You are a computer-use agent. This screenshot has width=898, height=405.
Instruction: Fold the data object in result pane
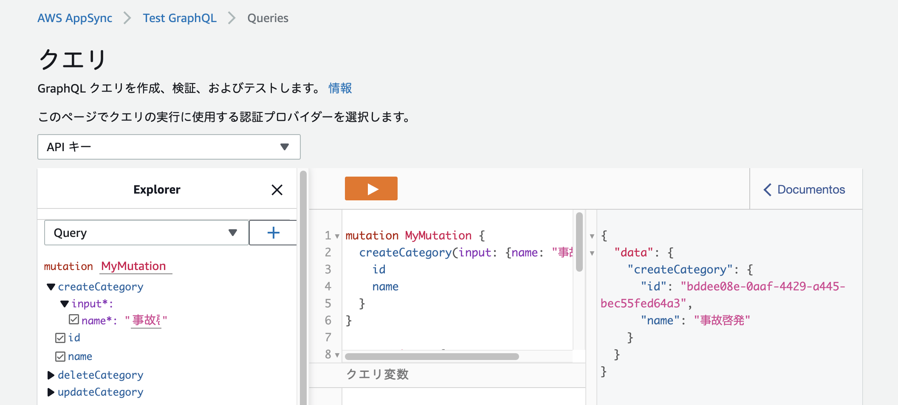pos(592,253)
